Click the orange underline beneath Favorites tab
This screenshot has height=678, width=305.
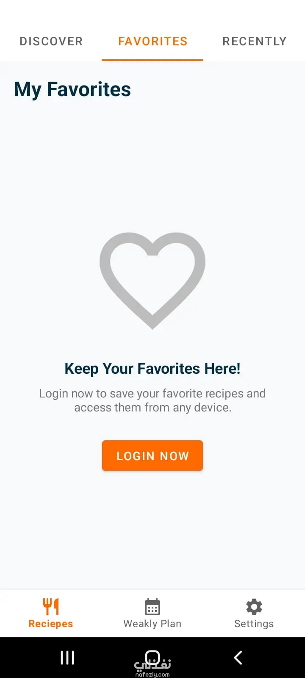(152, 60)
